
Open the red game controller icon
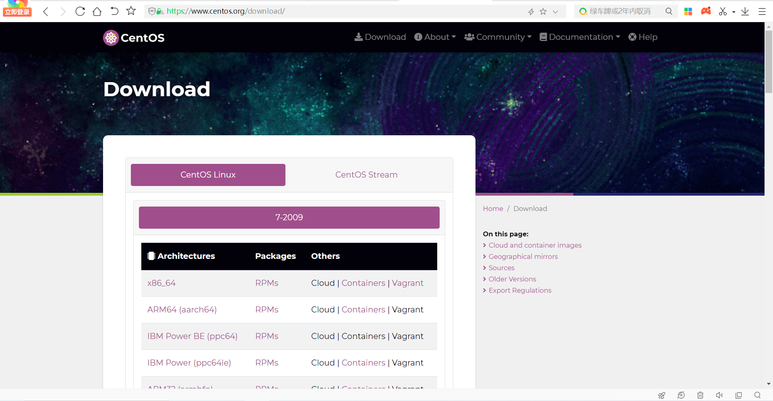[x=706, y=11]
